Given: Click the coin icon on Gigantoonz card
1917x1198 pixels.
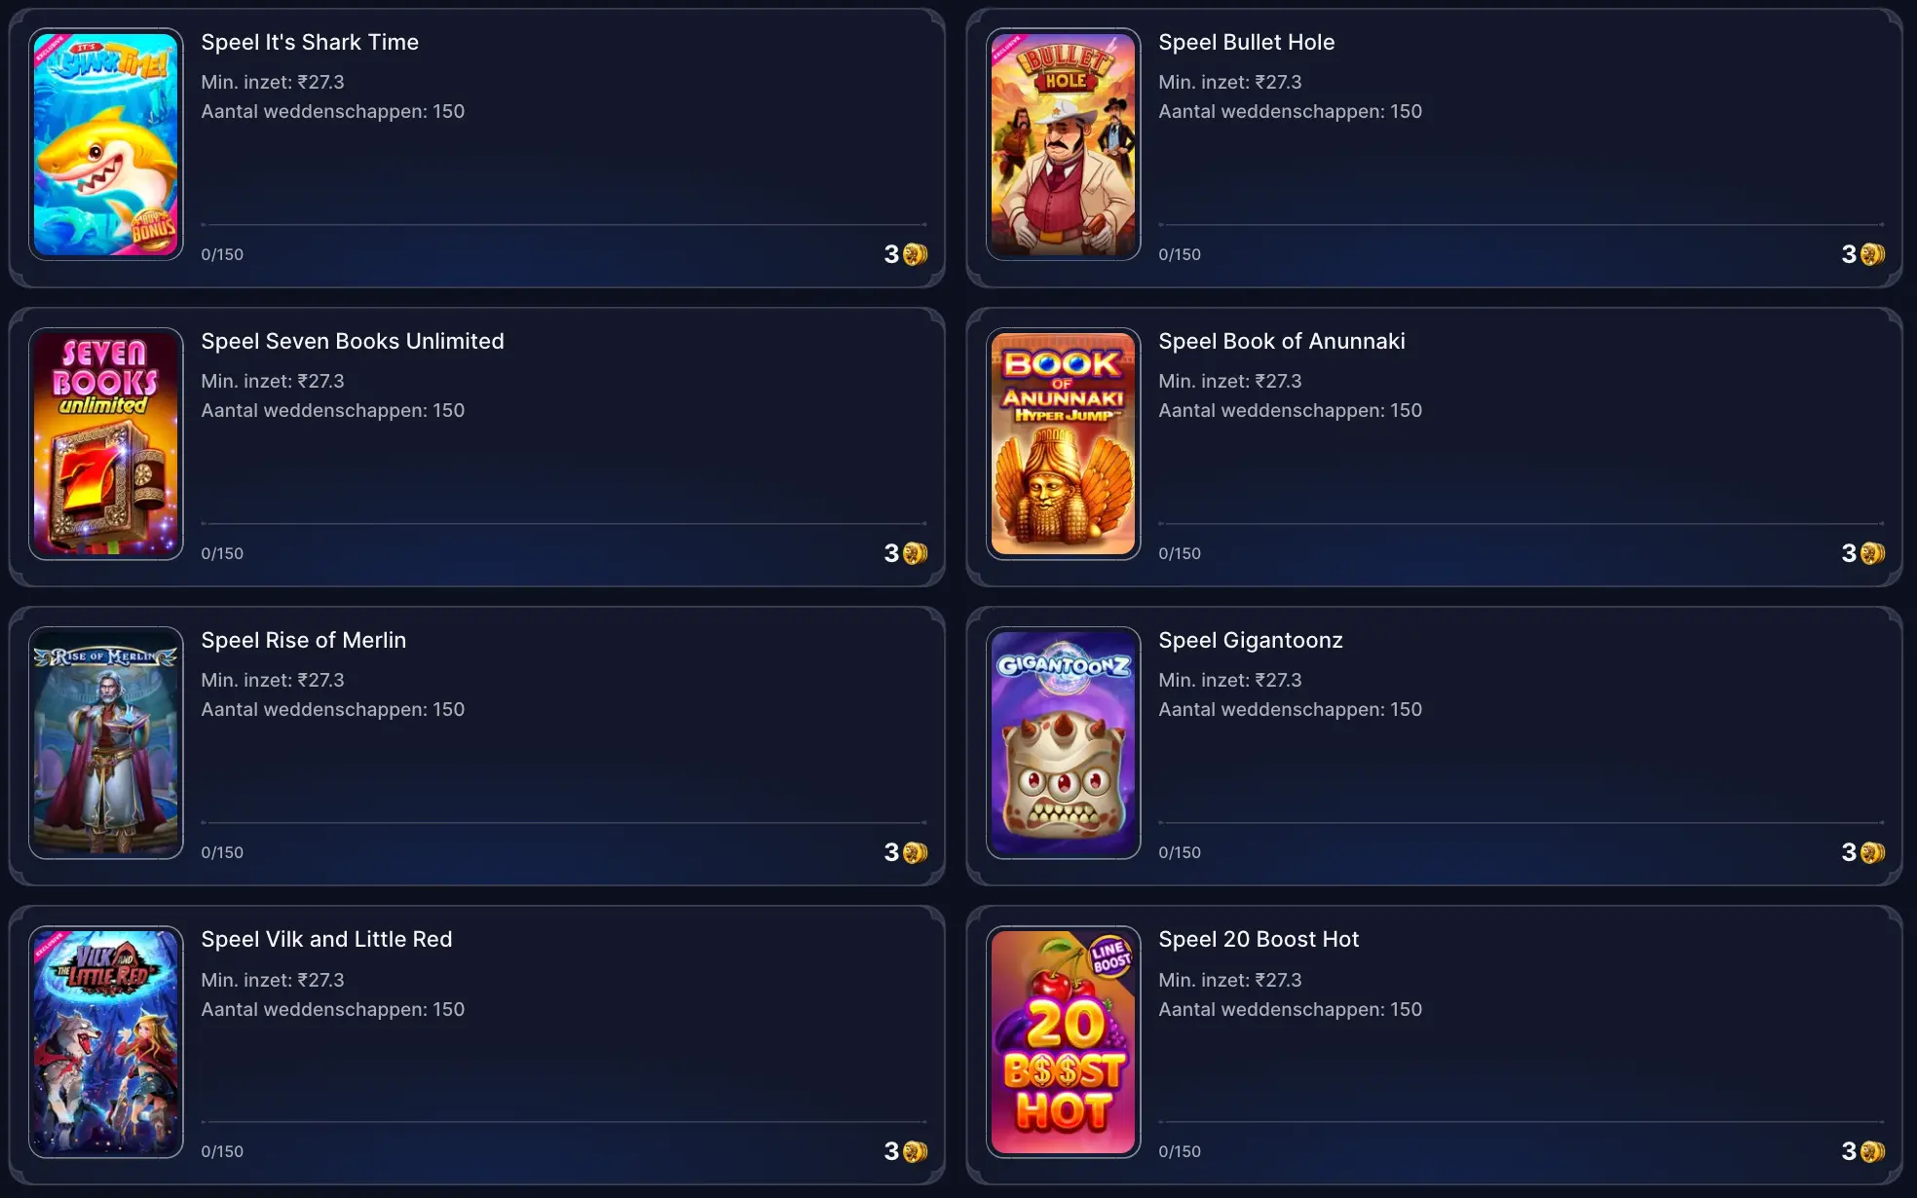Looking at the screenshot, I should [1873, 852].
